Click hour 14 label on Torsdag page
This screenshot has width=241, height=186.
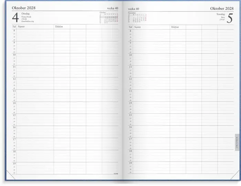[x=130, y=103]
